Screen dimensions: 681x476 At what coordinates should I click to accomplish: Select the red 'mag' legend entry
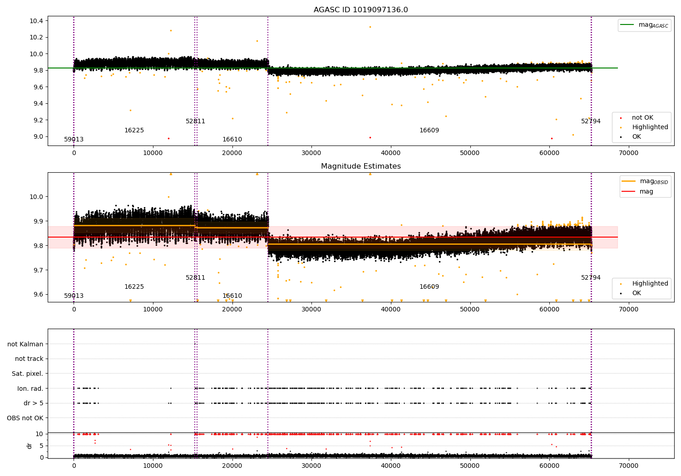[646, 191]
